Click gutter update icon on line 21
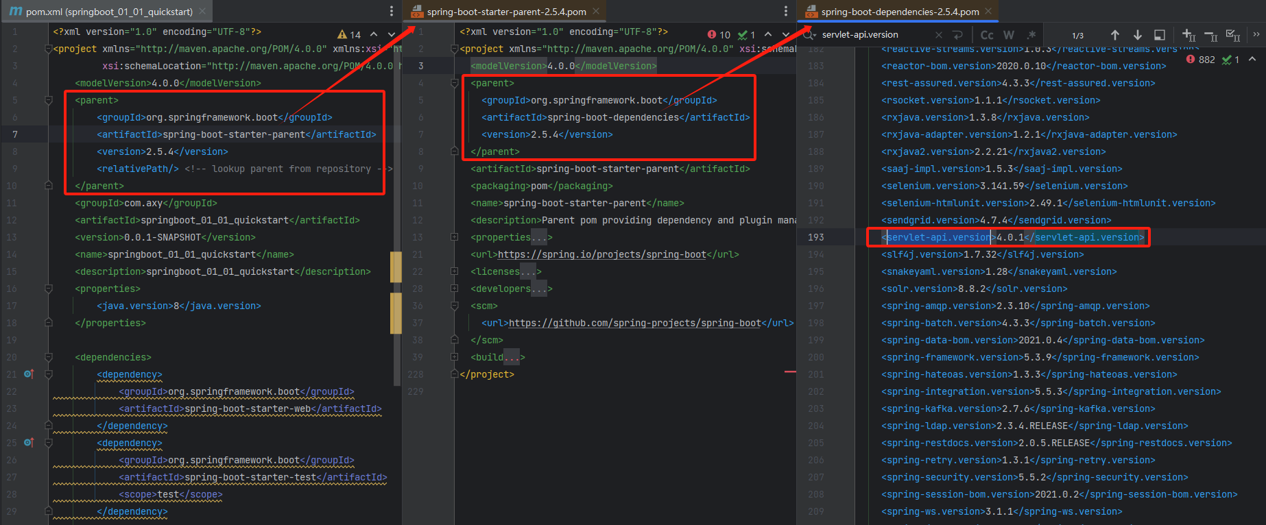Image resolution: width=1266 pixels, height=525 pixels. [x=29, y=374]
